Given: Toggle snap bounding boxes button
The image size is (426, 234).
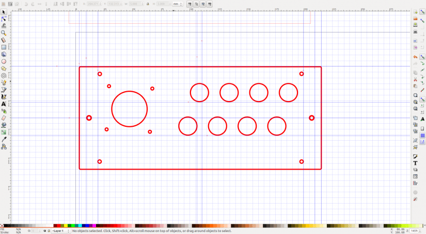Looking at the screenshot, I should coord(422,21).
